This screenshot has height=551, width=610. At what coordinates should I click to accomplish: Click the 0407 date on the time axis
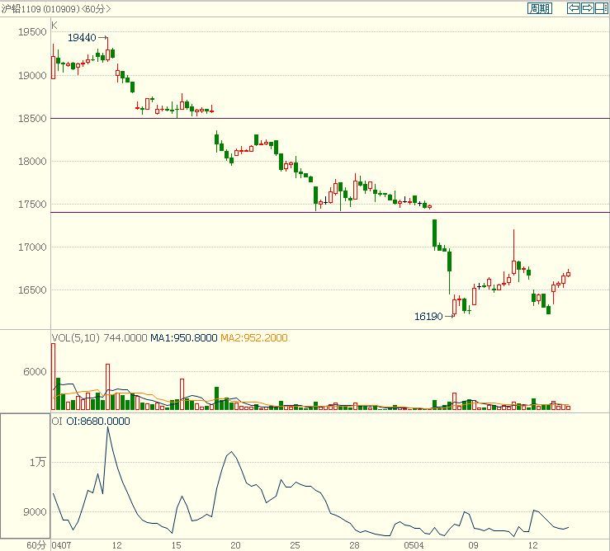click(61, 545)
